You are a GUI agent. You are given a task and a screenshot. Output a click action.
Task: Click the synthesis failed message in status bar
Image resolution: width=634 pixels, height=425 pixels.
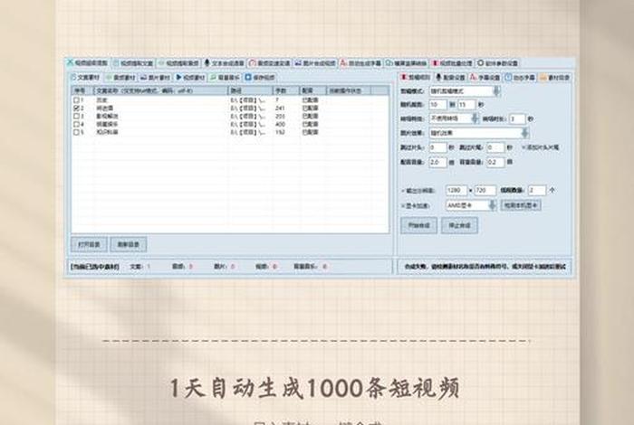click(x=485, y=267)
